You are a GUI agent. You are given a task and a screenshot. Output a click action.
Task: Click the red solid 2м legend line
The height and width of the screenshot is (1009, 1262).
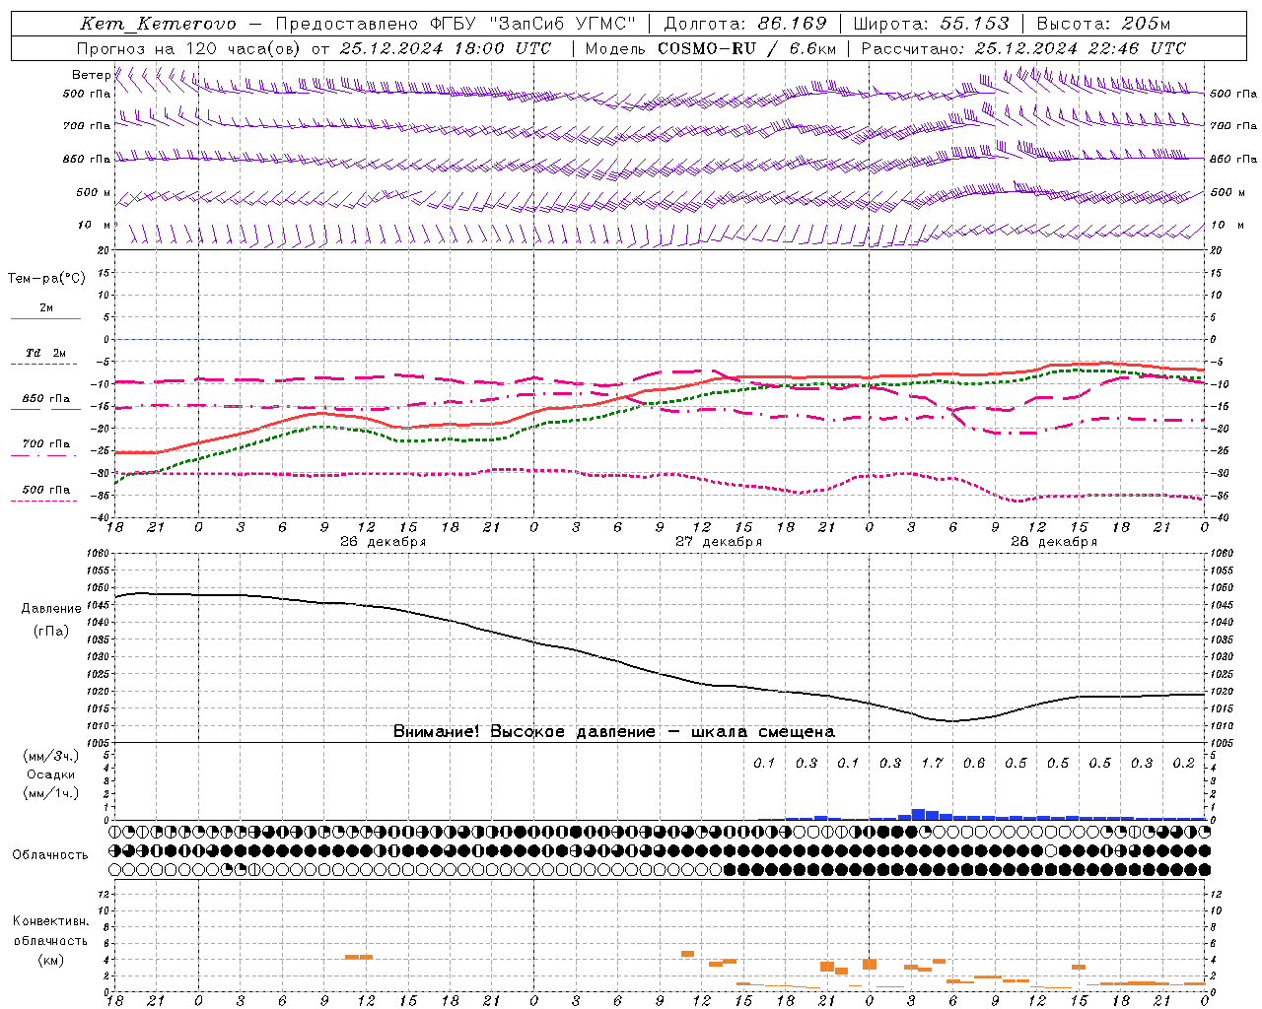click(45, 319)
